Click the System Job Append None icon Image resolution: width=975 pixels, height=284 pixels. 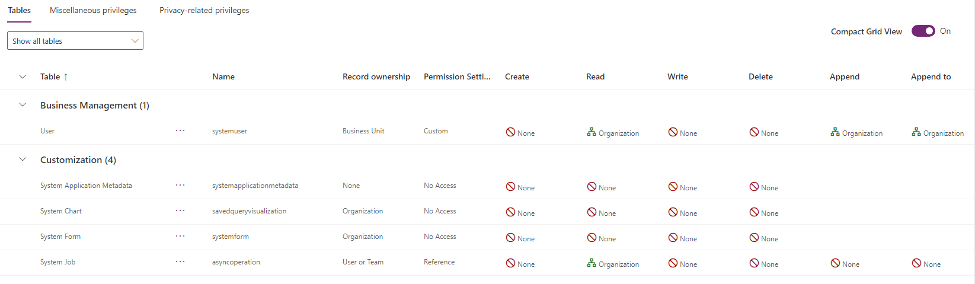[x=835, y=263]
